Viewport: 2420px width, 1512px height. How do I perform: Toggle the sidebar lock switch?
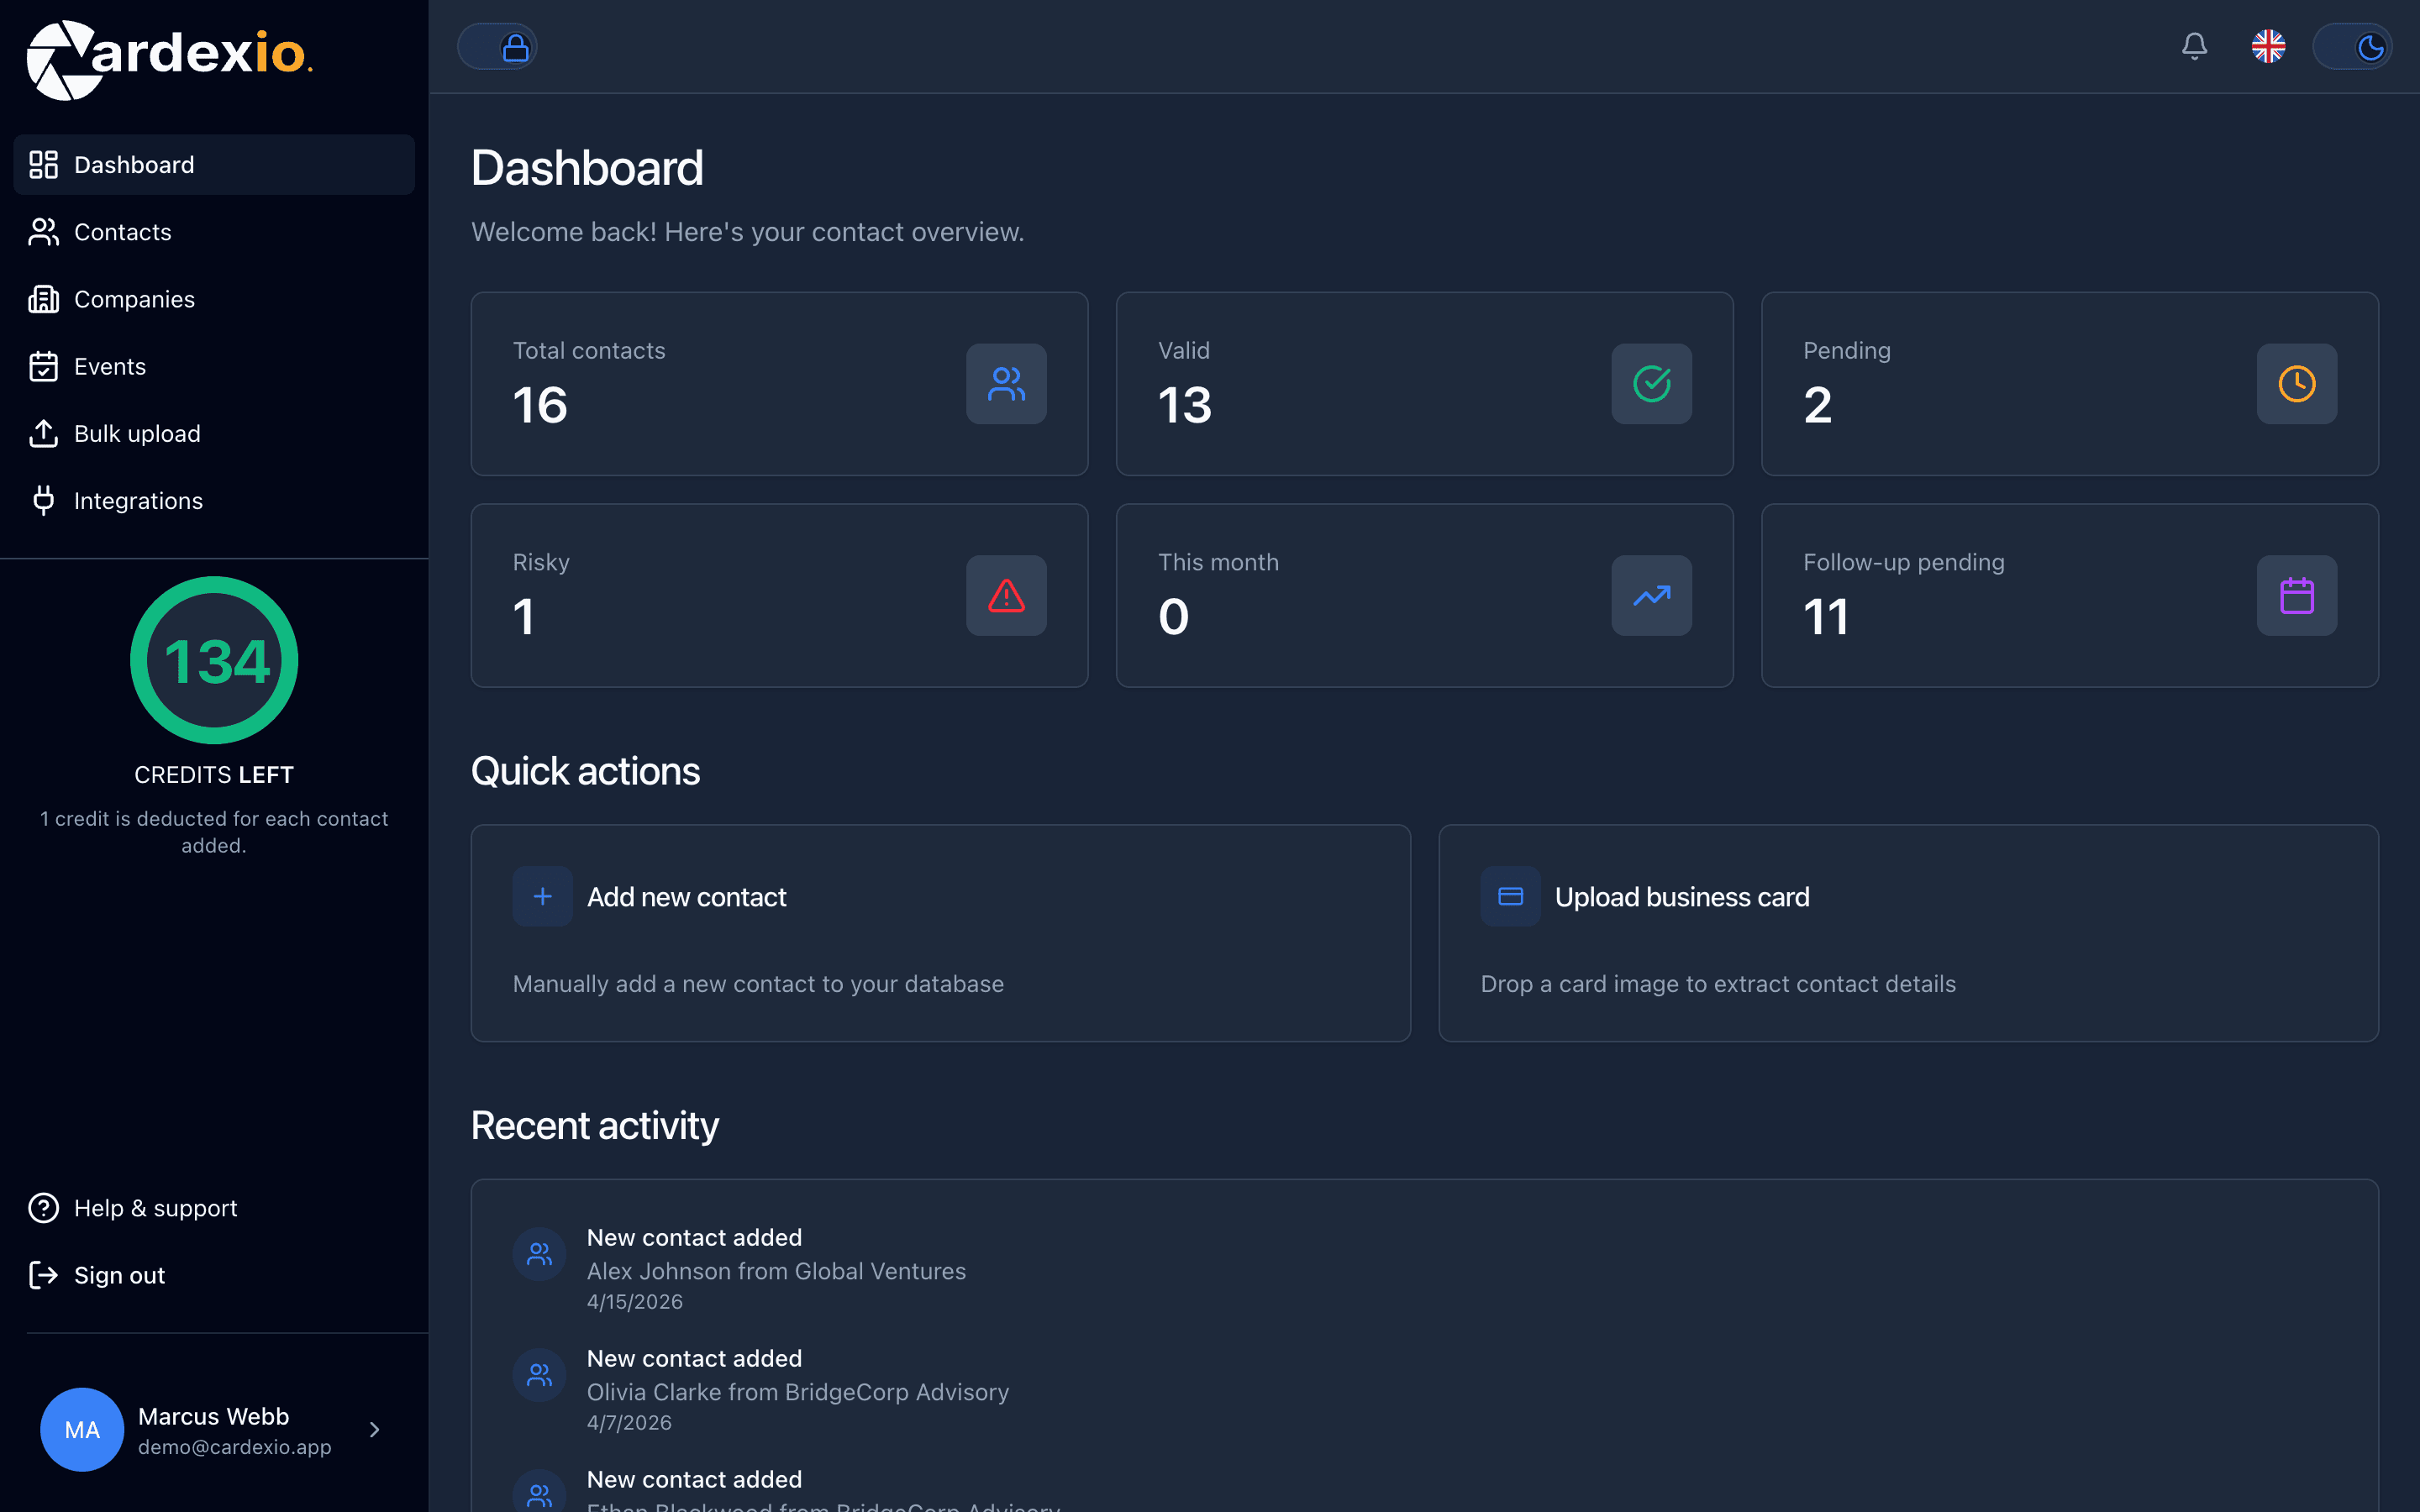tap(497, 47)
